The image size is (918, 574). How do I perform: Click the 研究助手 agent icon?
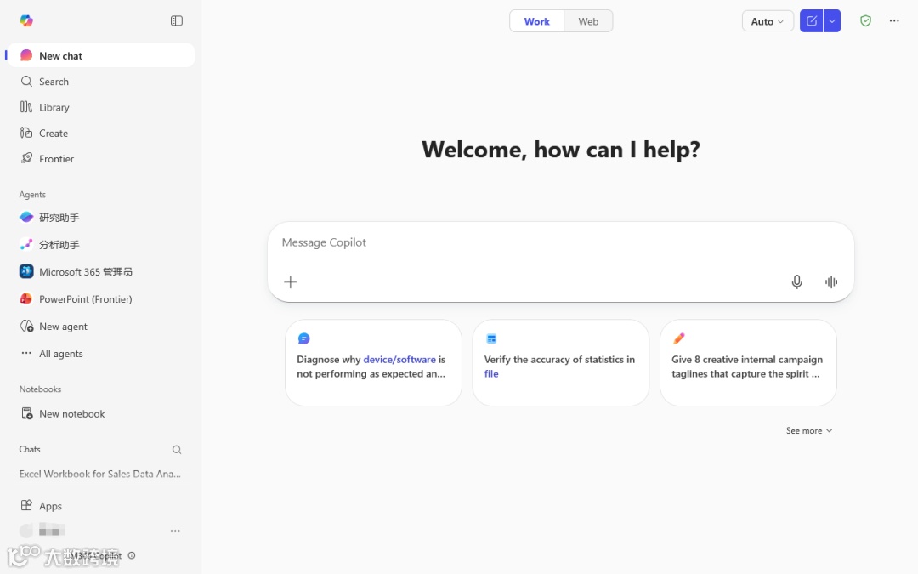pyautogui.click(x=26, y=217)
